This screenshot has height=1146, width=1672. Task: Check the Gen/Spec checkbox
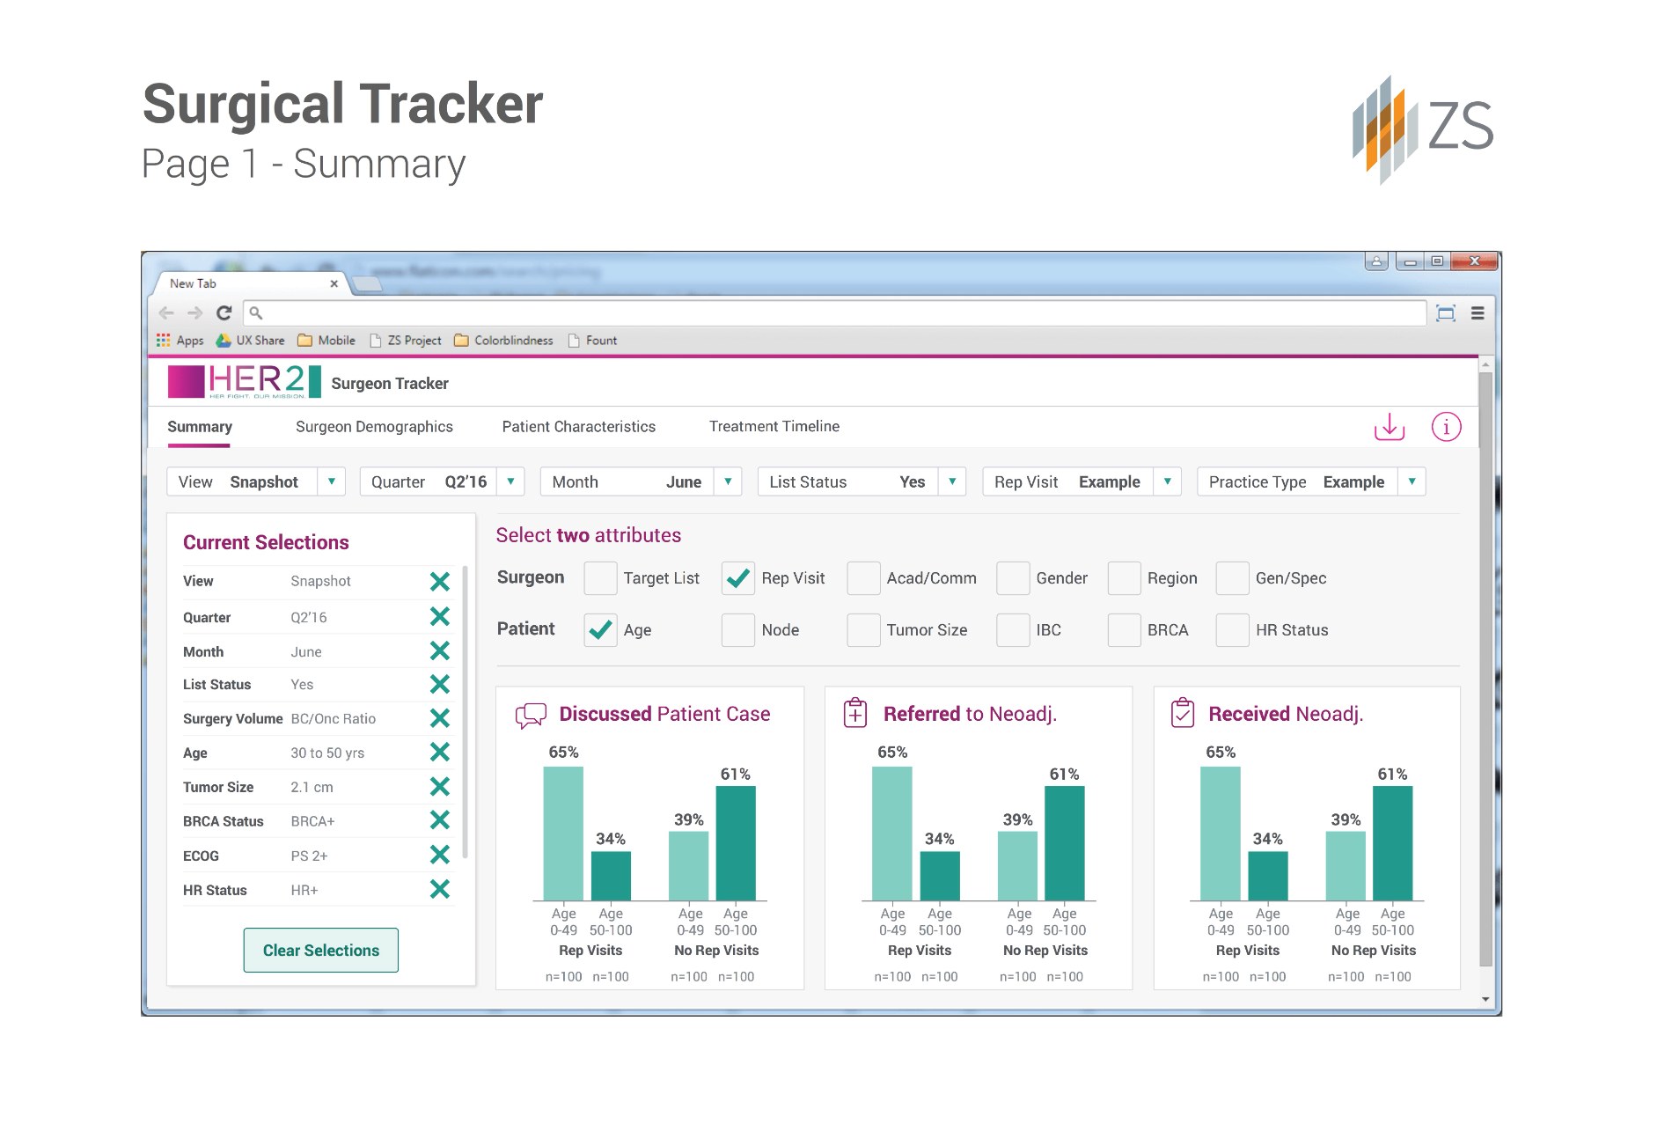click(1232, 578)
